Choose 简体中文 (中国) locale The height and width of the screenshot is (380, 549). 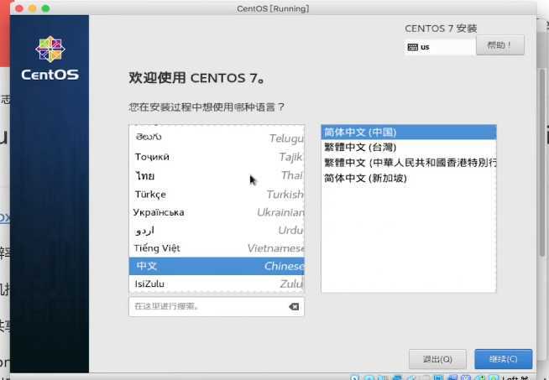(x=409, y=133)
